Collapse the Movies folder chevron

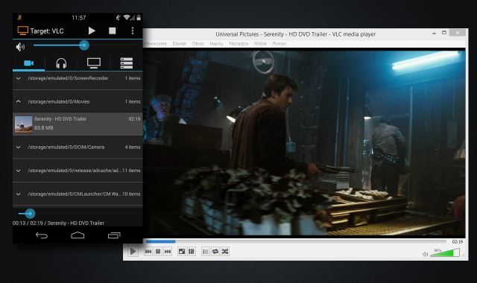(18, 101)
